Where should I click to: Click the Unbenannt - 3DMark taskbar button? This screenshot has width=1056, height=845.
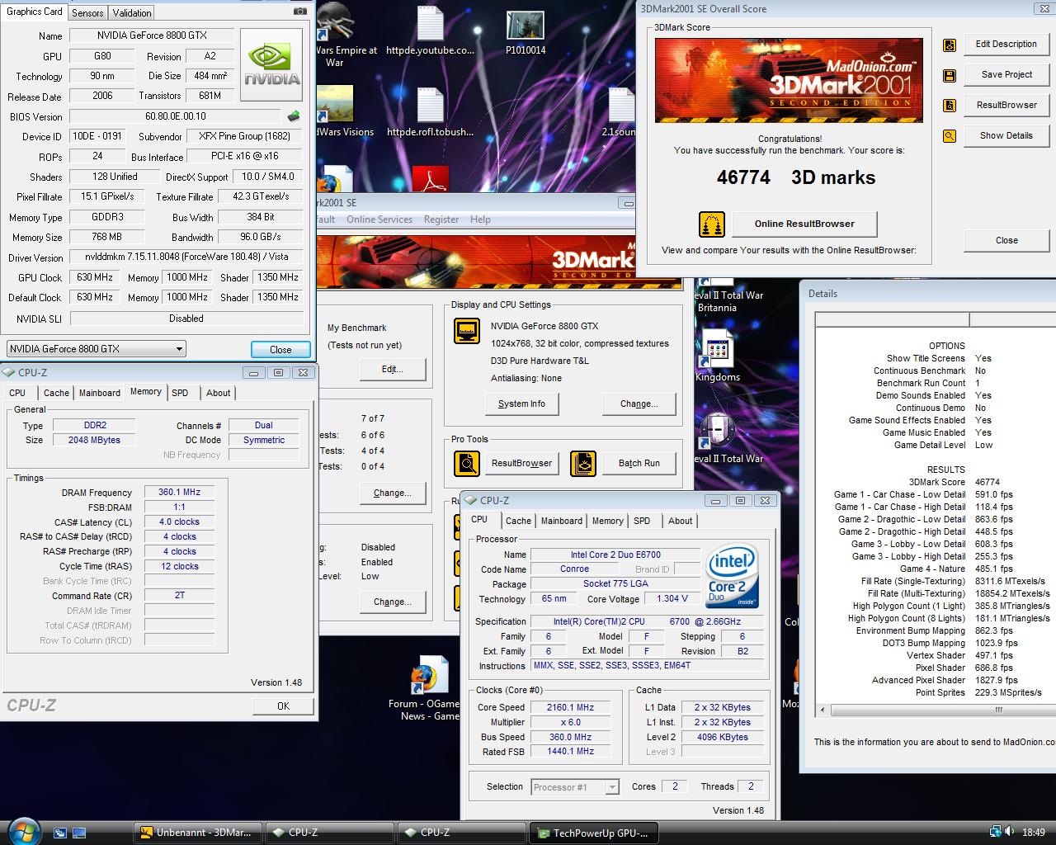coord(198,833)
